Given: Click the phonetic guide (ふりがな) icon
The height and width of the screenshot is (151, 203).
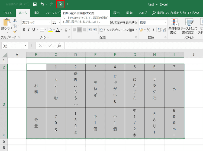Looking at the screenshot, I should click(66, 30).
